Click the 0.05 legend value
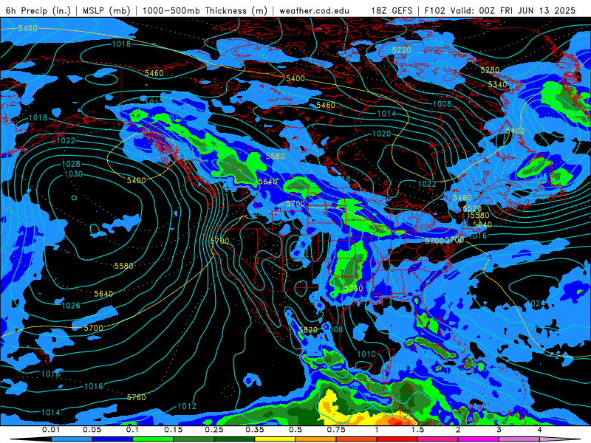The height and width of the screenshot is (443, 591). [x=92, y=430]
